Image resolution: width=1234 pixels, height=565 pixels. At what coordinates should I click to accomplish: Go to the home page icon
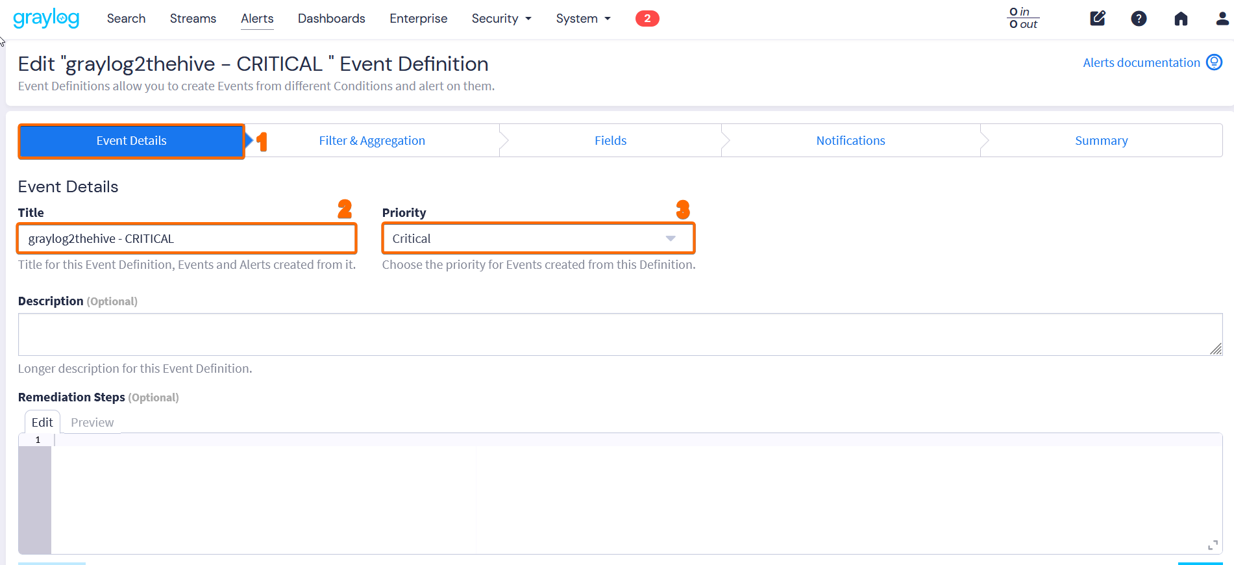pyautogui.click(x=1181, y=18)
